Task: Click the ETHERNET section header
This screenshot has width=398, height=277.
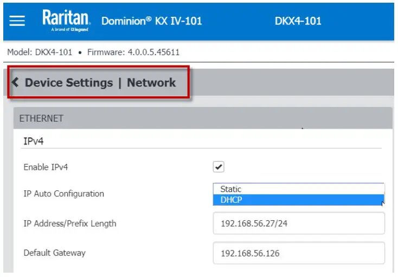Action: pos(203,118)
